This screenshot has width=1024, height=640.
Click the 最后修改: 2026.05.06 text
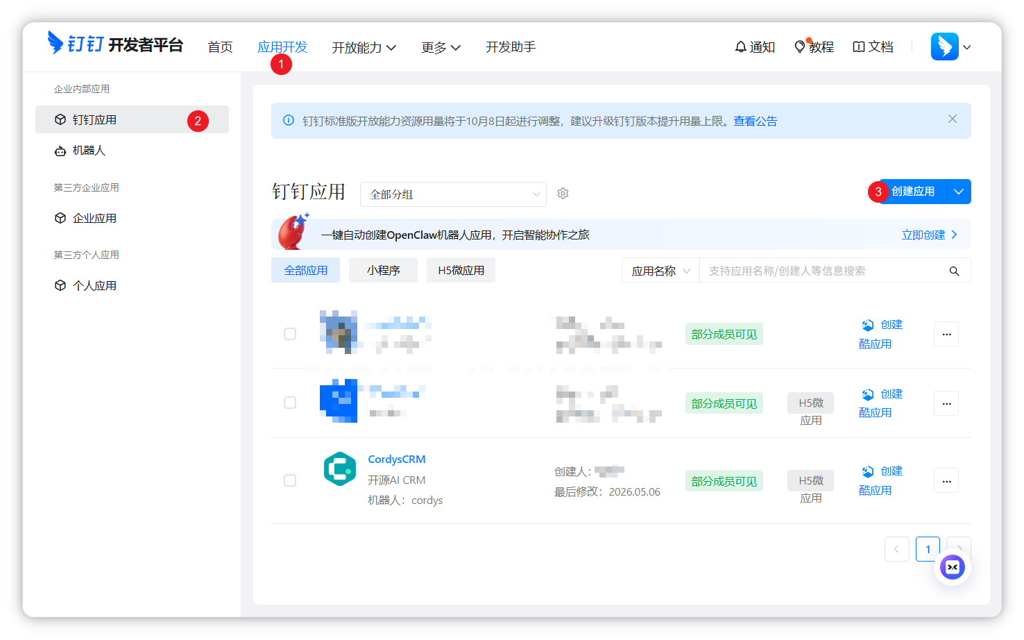pos(607,492)
